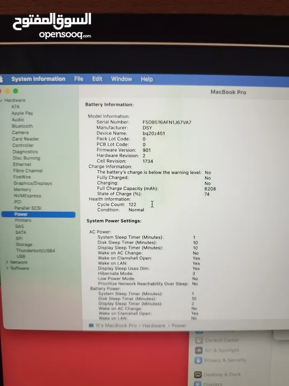Select Storage in the sidebar

(x=24, y=244)
